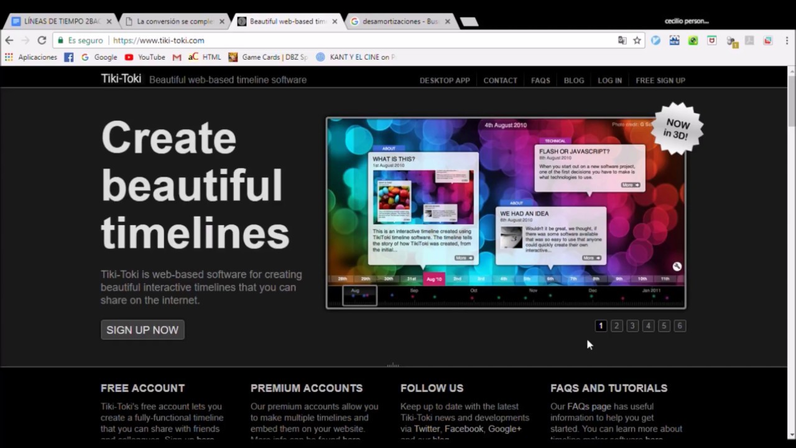Open the Google bookmark
Image resolution: width=796 pixels, height=448 pixels.
coord(99,57)
